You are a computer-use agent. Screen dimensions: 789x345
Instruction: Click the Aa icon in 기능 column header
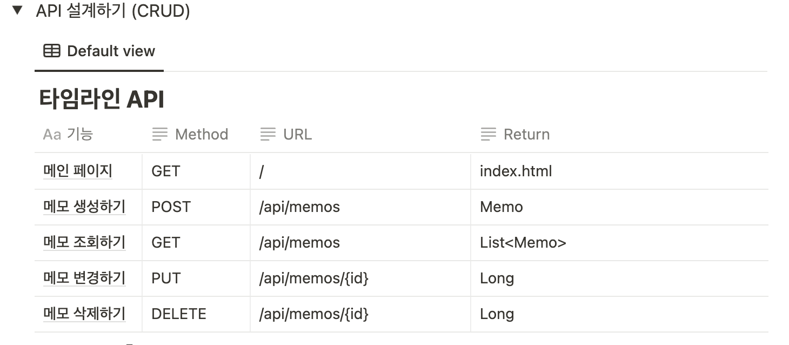[x=51, y=134]
